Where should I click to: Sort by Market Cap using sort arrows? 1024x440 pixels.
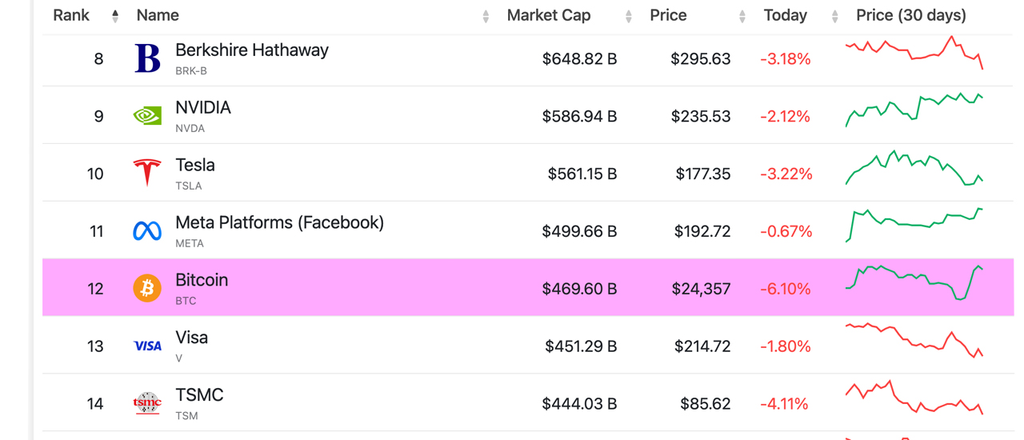pos(629,16)
